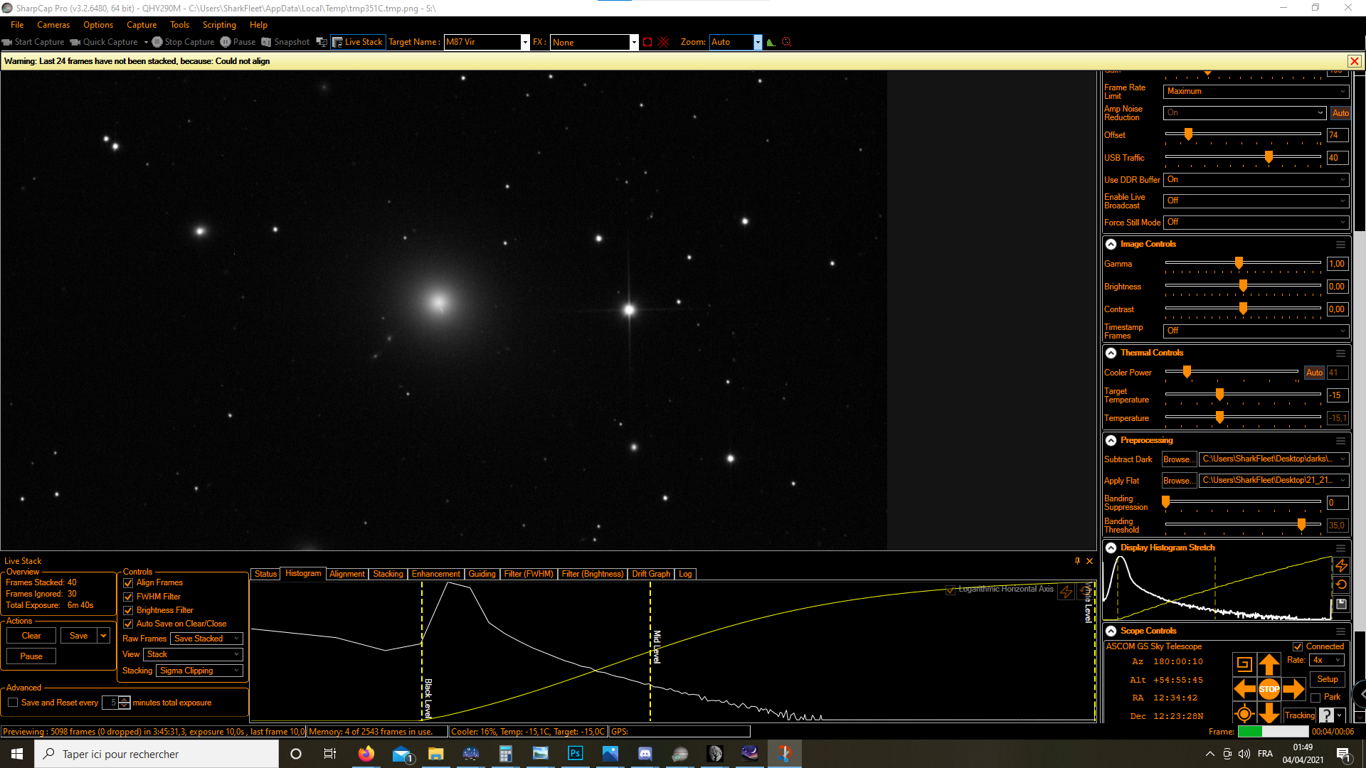The image size is (1366, 768).
Task: Click the Gamma slider handle
Action: [x=1239, y=263]
